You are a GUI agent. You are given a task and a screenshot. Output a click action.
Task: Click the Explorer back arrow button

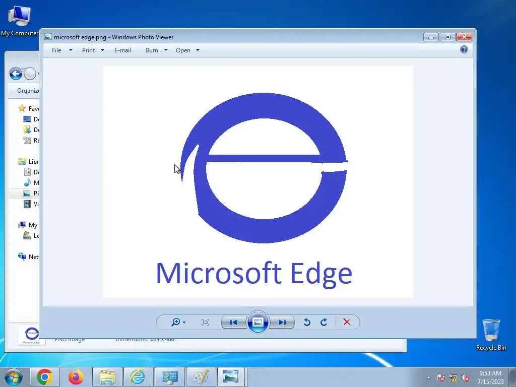coord(16,74)
